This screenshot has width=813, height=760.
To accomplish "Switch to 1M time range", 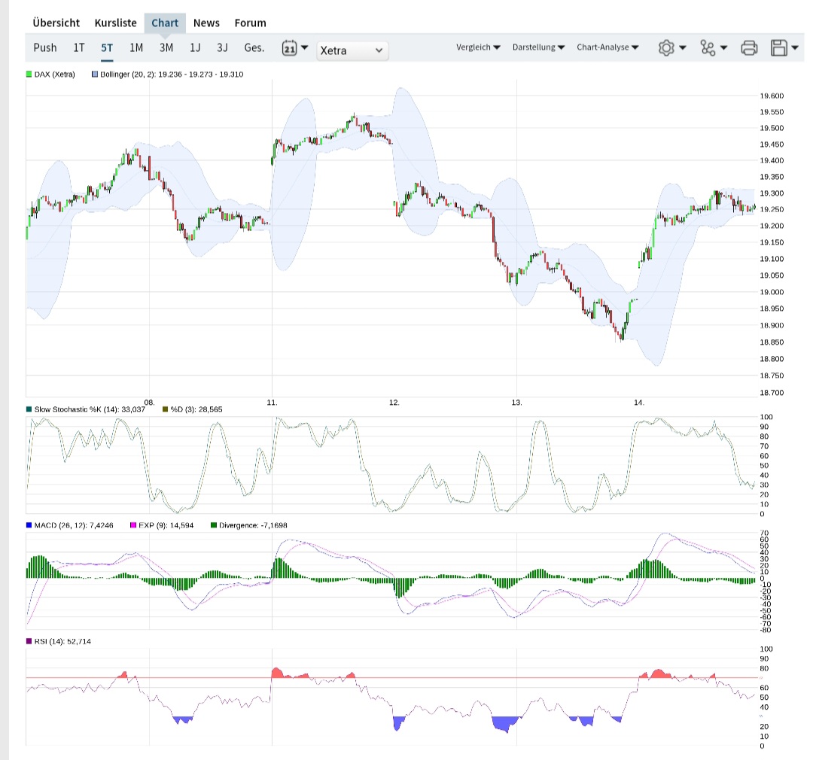I will (x=136, y=47).
